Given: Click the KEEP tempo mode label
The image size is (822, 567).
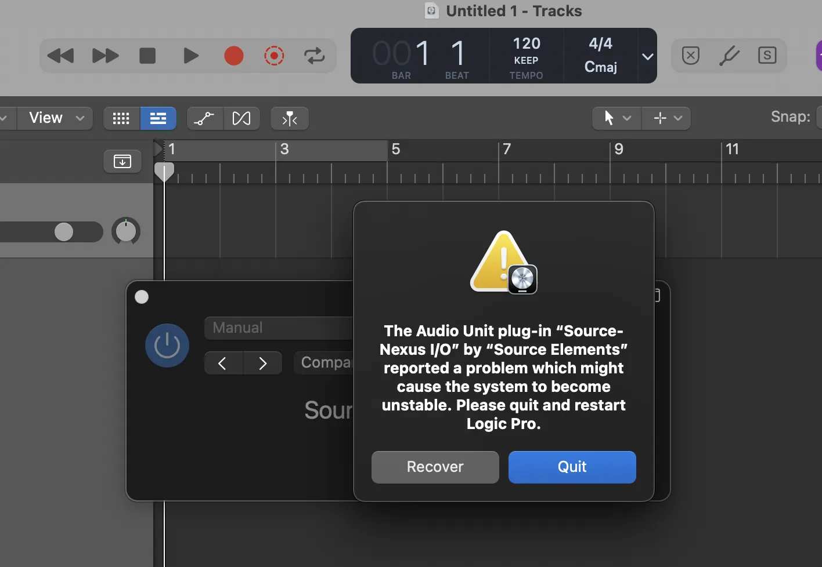Looking at the screenshot, I should tap(527, 60).
